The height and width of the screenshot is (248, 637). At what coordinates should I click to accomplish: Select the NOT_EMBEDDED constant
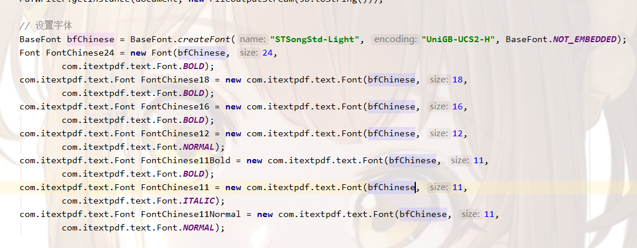coord(585,40)
